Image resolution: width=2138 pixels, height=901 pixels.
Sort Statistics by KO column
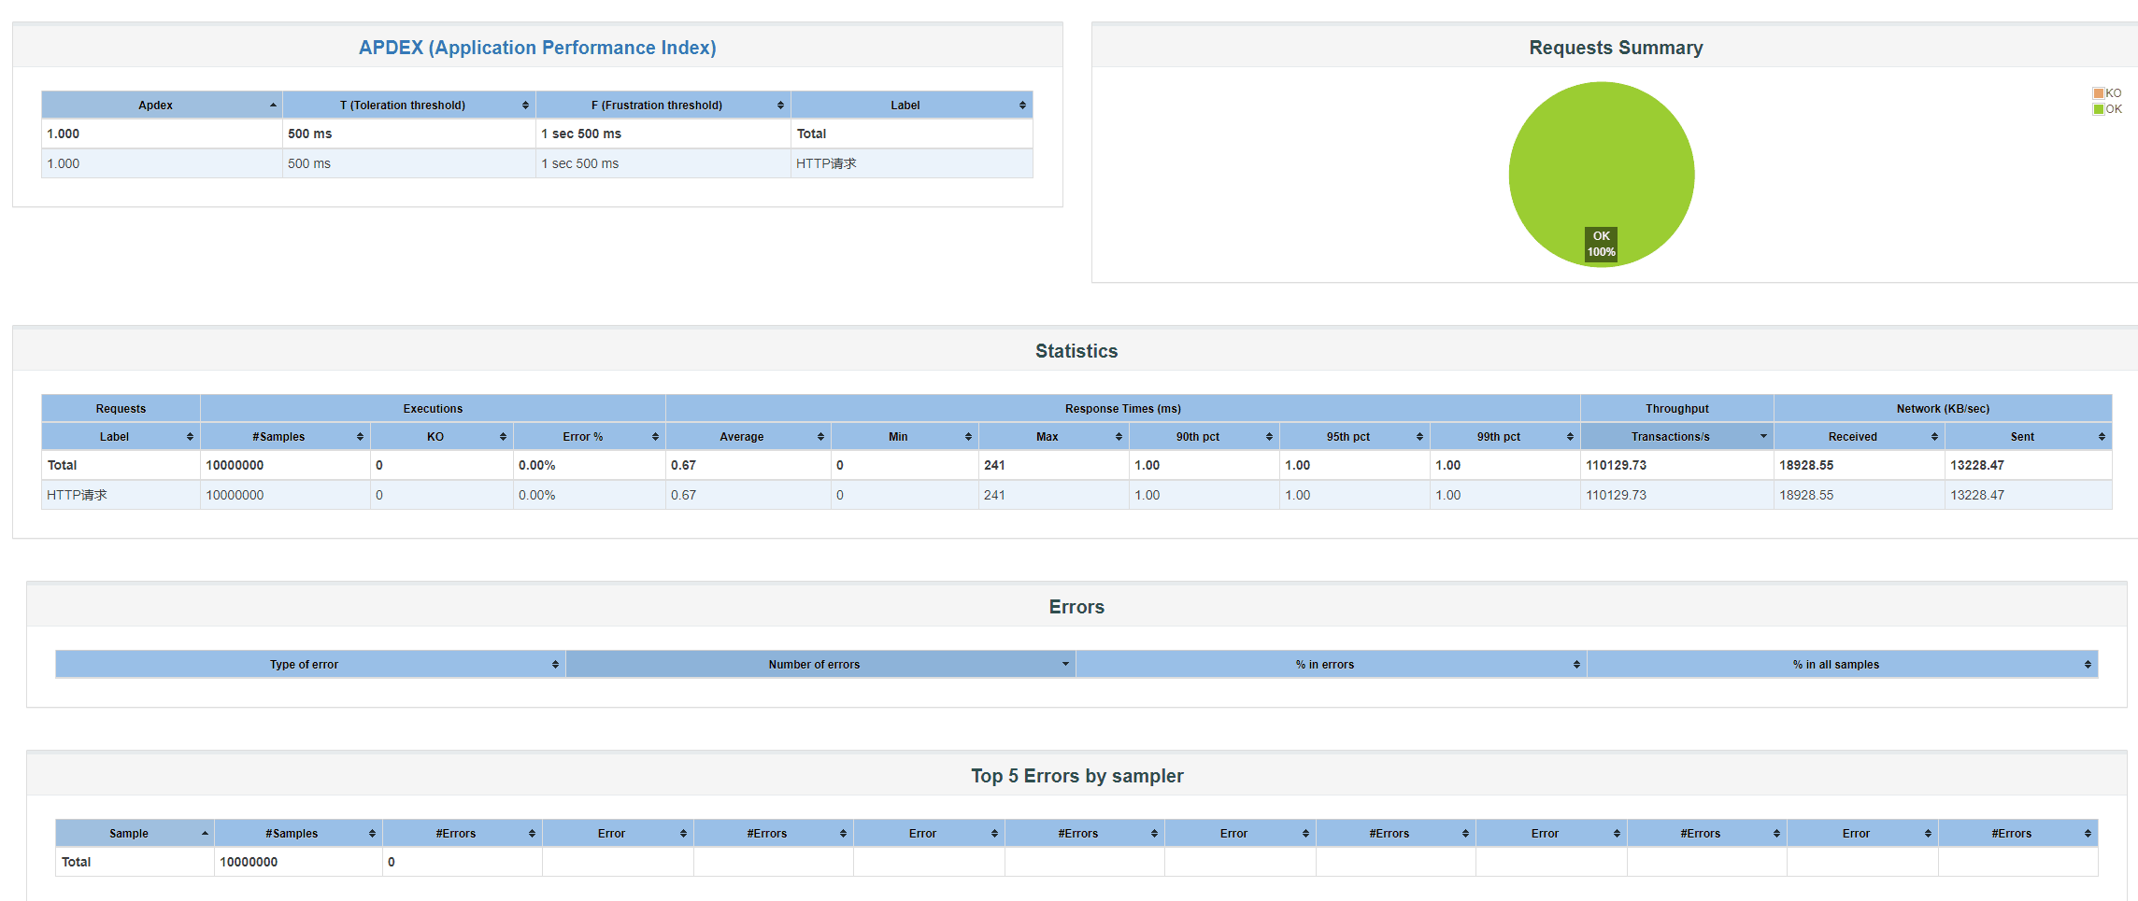tap(441, 436)
